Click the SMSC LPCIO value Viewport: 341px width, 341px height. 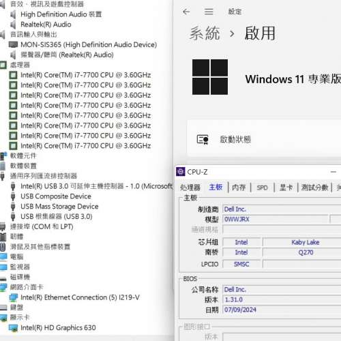point(241,264)
